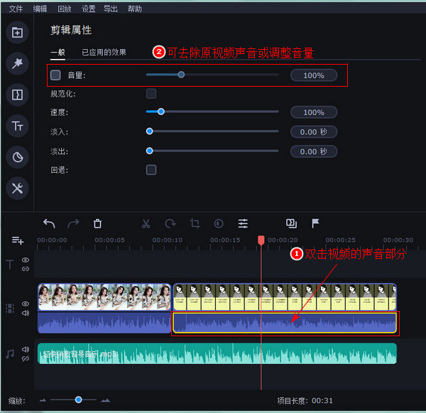Open the More tools wrench icon
Image resolution: width=426 pixels, height=413 pixels.
click(x=17, y=188)
